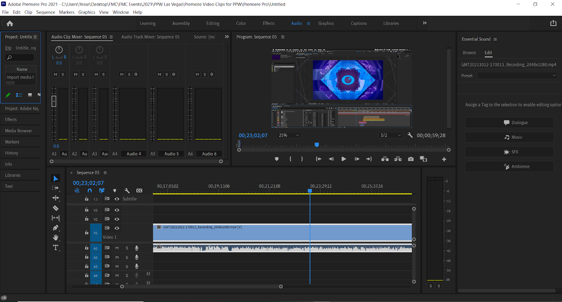Screen dimensions: 562x302
Task: Switch to the Color workspace tab
Action: pyautogui.click(x=241, y=24)
